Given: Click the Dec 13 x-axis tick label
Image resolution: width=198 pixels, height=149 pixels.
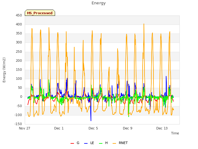Looking at the screenshot, I should (162, 128).
